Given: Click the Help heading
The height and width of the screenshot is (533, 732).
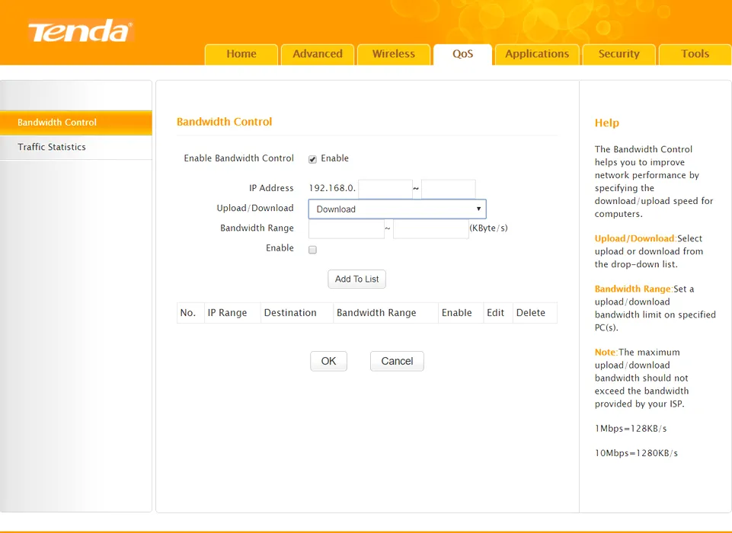Looking at the screenshot, I should [607, 123].
